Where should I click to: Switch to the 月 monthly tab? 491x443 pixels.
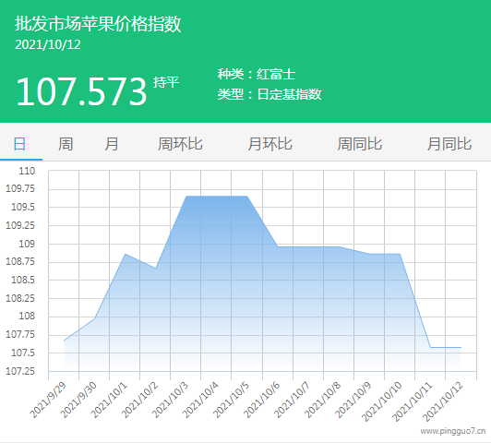[x=112, y=144]
